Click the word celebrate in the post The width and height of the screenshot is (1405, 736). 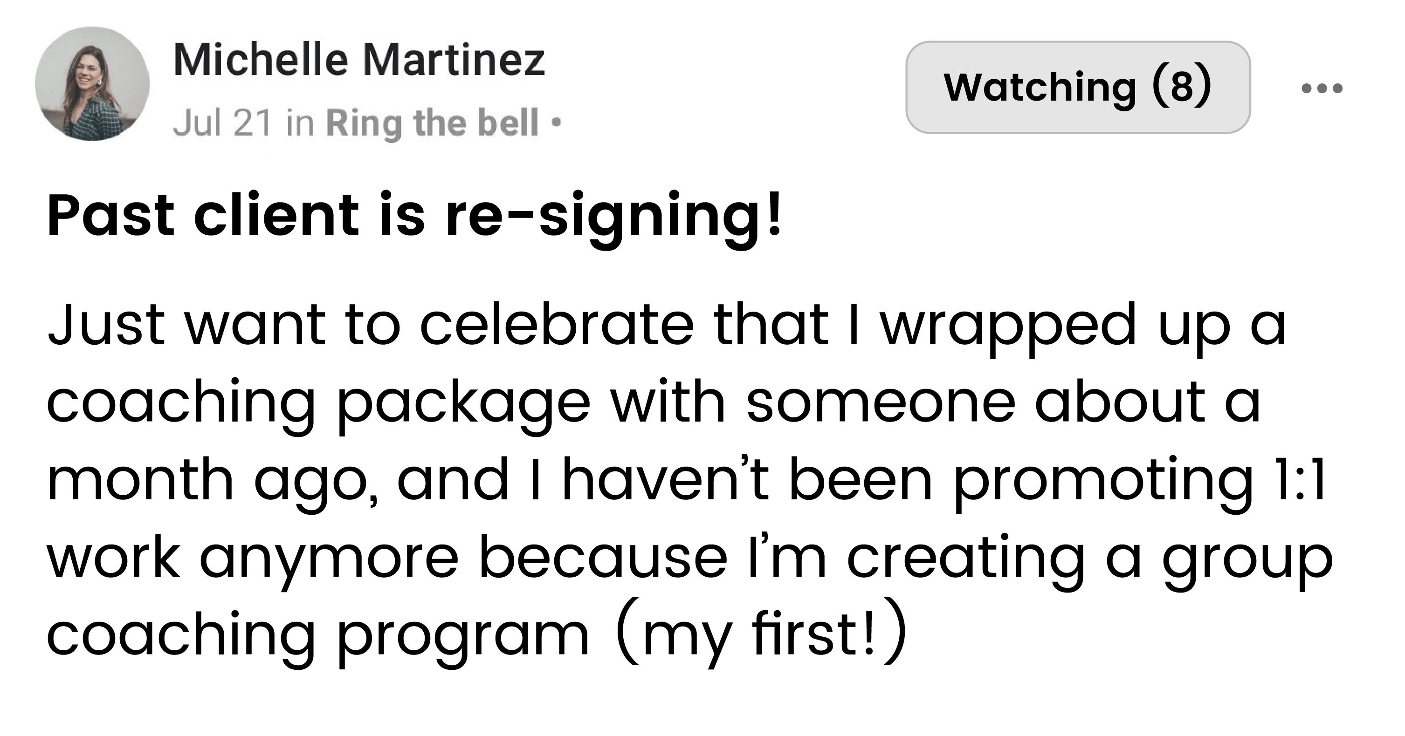point(557,326)
